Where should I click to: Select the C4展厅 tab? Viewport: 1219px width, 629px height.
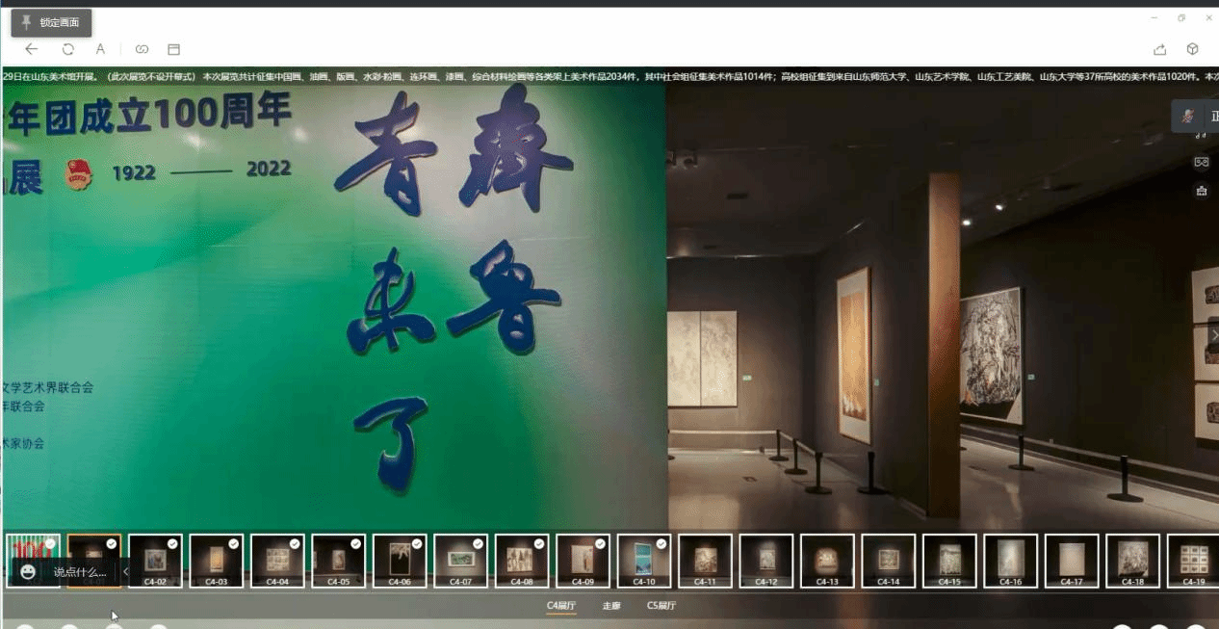(561, 606)
